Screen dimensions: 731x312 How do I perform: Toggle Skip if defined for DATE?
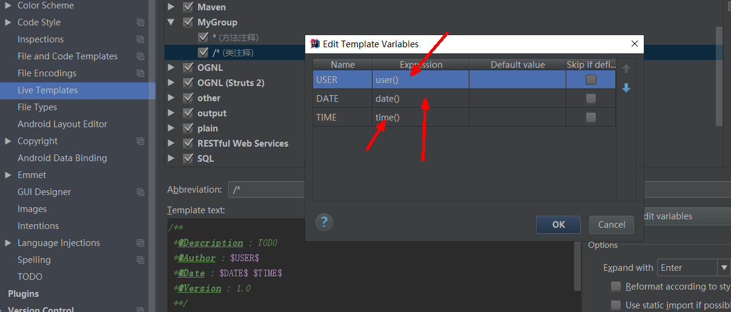pos(591,99)
